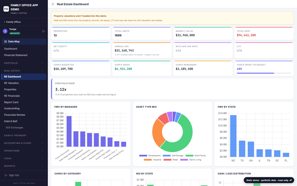The height and width of the screenshot is (186, 297).
Task: Expand the Legal section
Action: tap(24, 158)
